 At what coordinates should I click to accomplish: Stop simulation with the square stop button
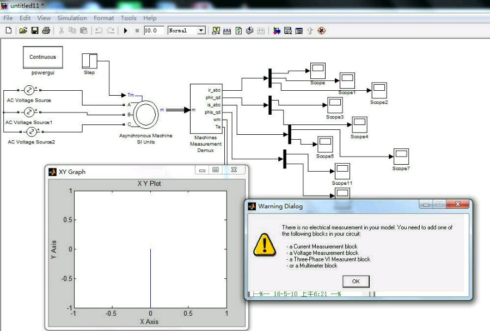pos(137,30)
